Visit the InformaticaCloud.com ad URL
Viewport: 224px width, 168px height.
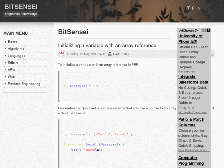(x=193, y=113)
